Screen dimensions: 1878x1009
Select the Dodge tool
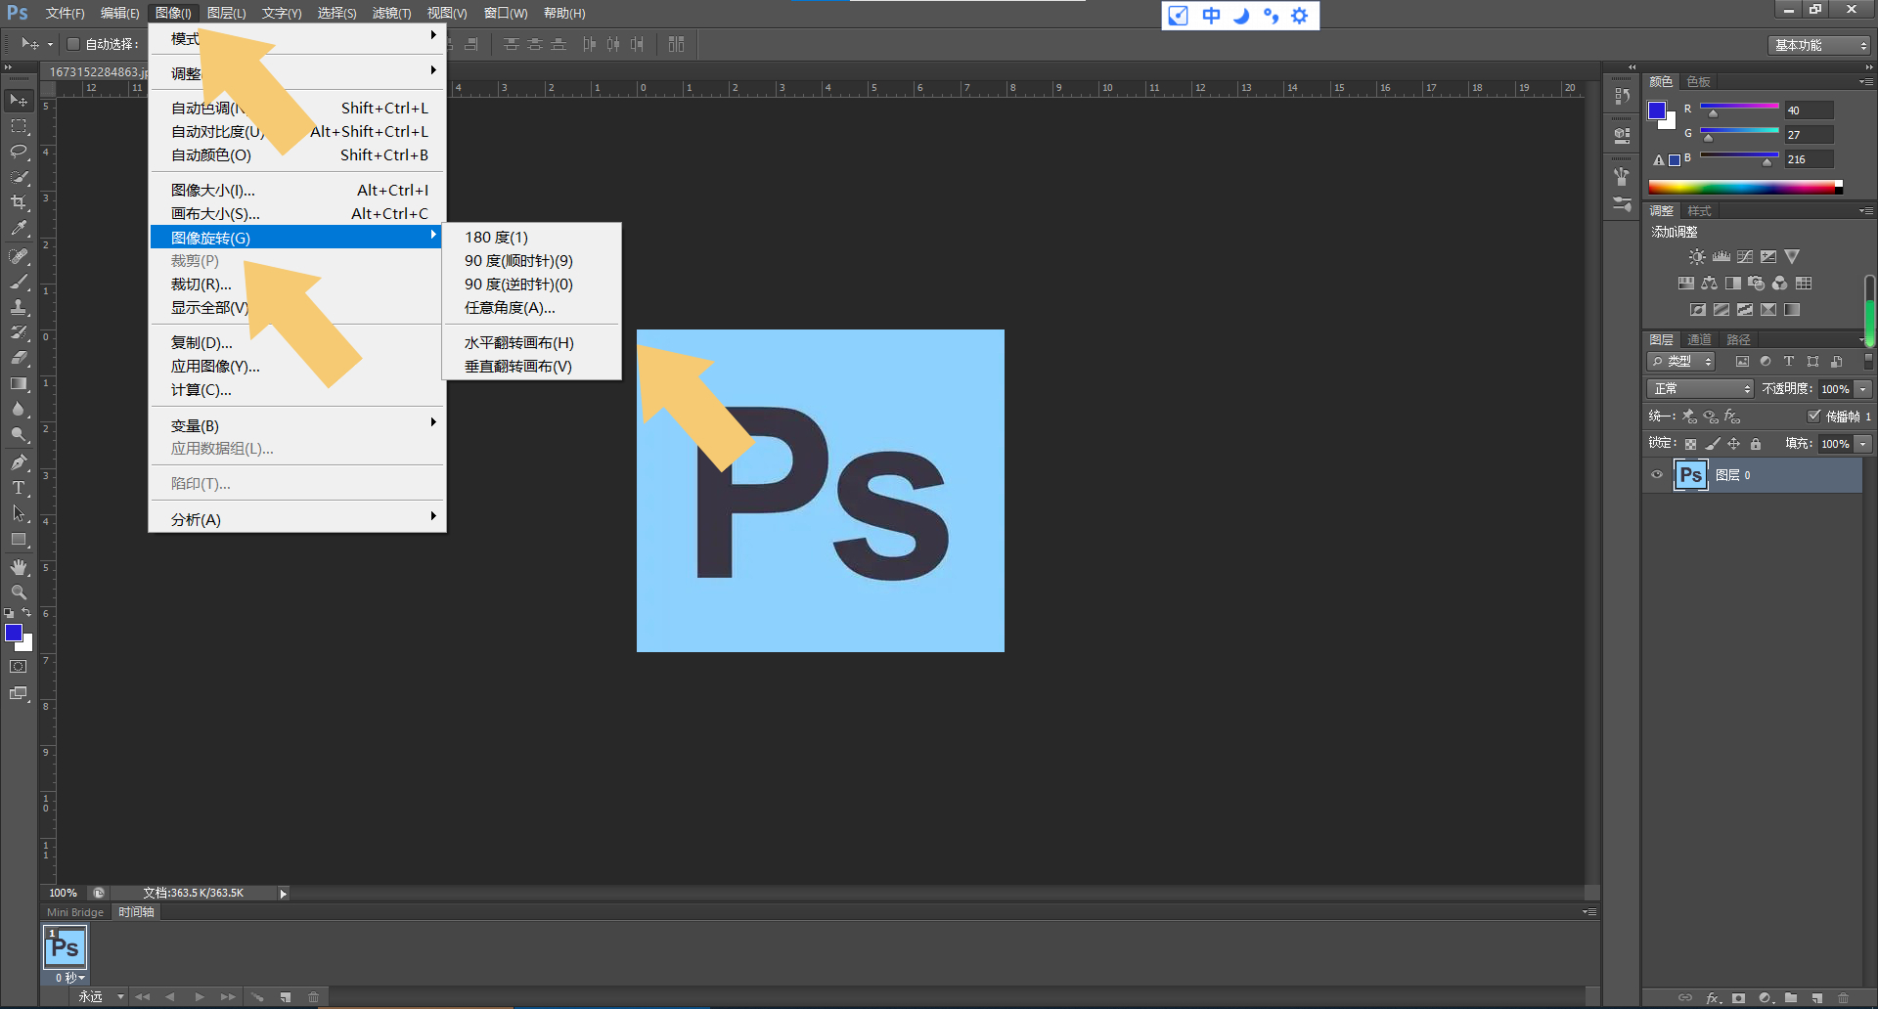point(19,434)
